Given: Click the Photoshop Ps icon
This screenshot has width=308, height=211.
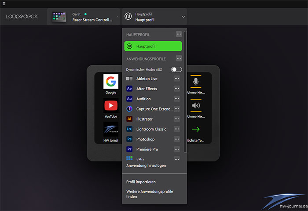Looking at the screenshot, I should pyautogui.click(x=129, y=139).
